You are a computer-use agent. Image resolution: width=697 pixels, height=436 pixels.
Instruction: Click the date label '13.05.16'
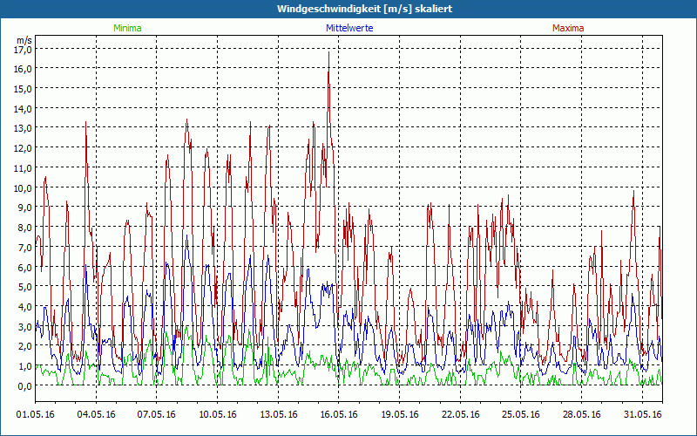point(278,414)
